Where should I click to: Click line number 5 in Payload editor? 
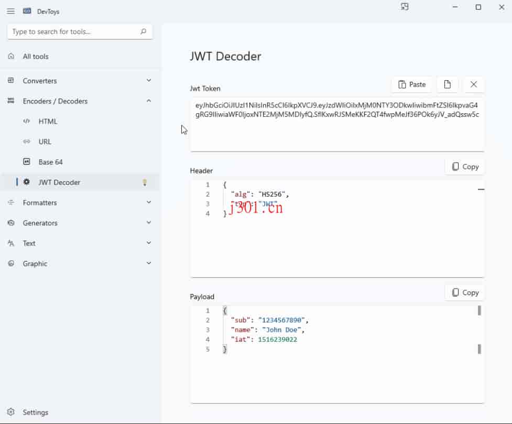click(x=208, y=349)
